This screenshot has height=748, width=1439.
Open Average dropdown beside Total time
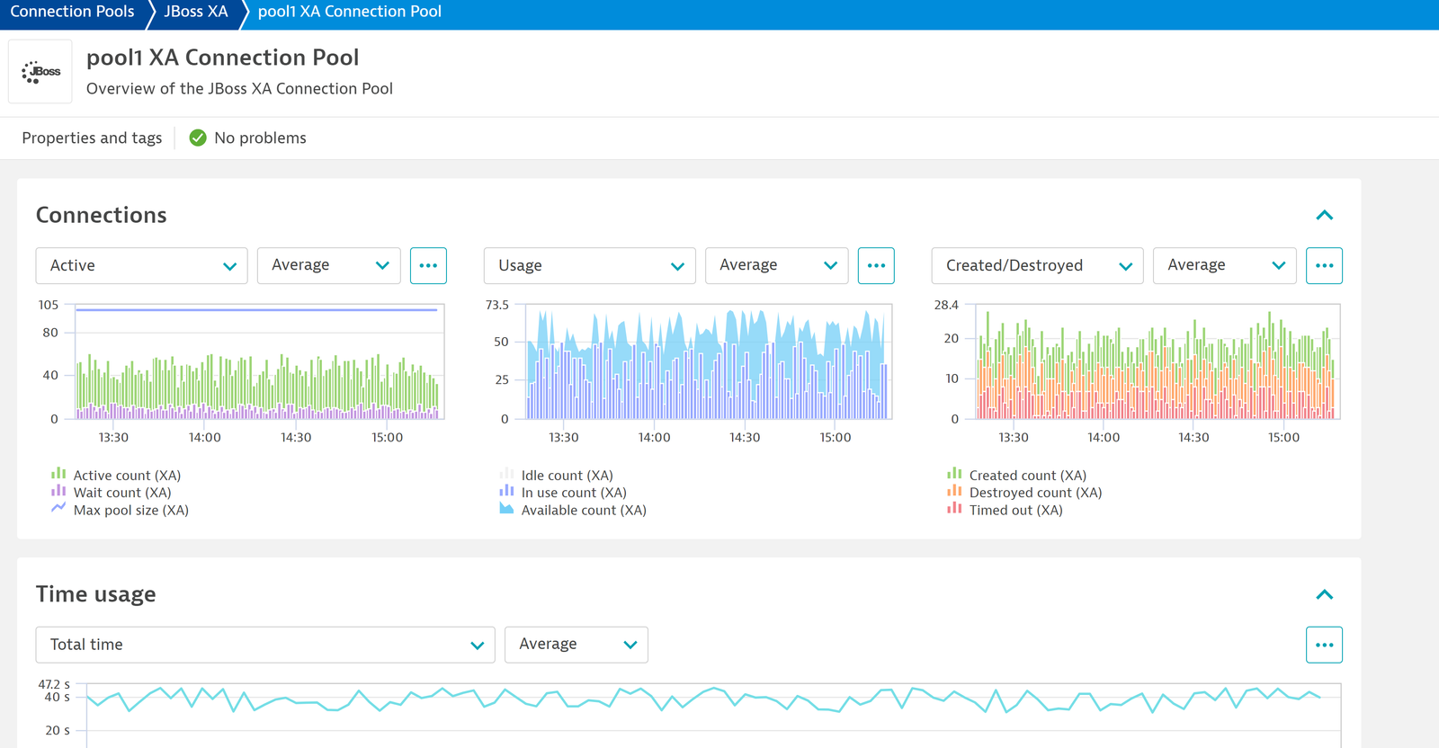576,645
